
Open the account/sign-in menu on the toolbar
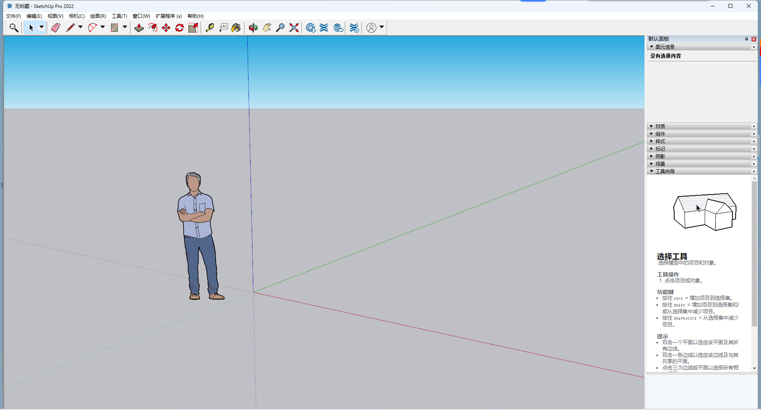[371, 28]
